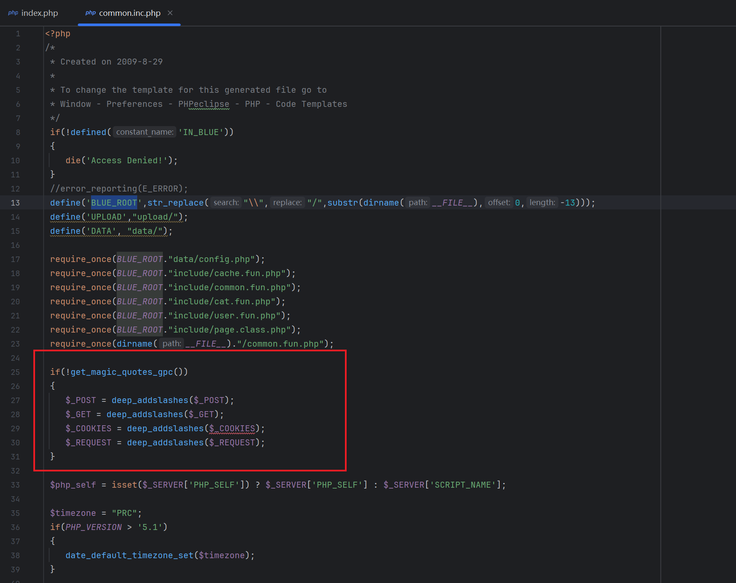
Task: Click the define('UPLOAD' line
Action: pos(119,217)
